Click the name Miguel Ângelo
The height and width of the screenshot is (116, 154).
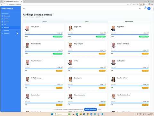79,44
